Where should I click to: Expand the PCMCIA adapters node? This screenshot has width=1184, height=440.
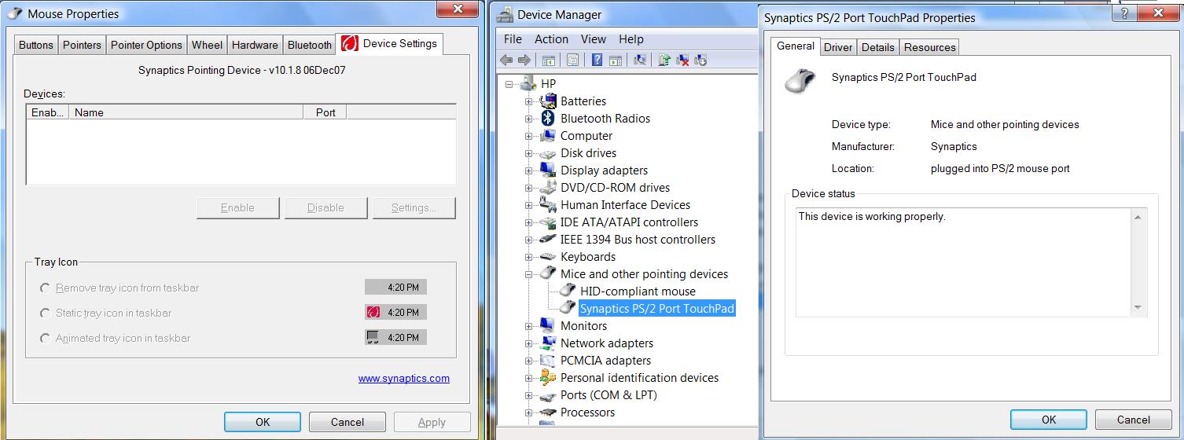pos(529,360)
